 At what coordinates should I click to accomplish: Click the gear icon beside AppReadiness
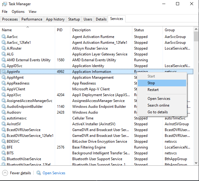pyautogui.click(x=4, y=83)
